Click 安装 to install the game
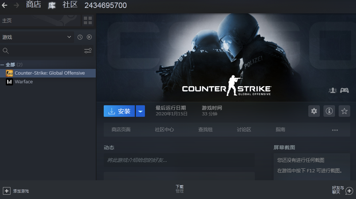 pos(119,111)
